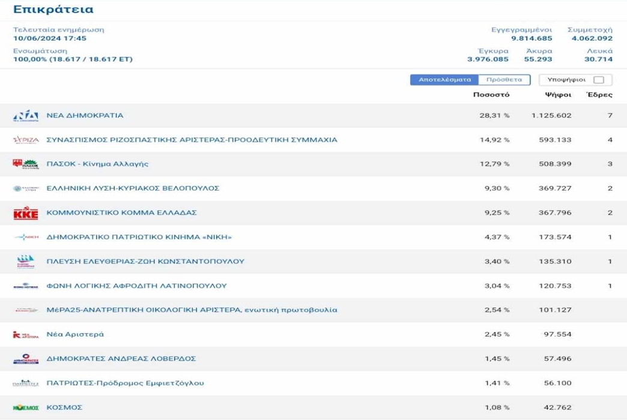Switch to the Πρόσθετα tab
Viewport: 627px width, 420px height.
point(504,80)
